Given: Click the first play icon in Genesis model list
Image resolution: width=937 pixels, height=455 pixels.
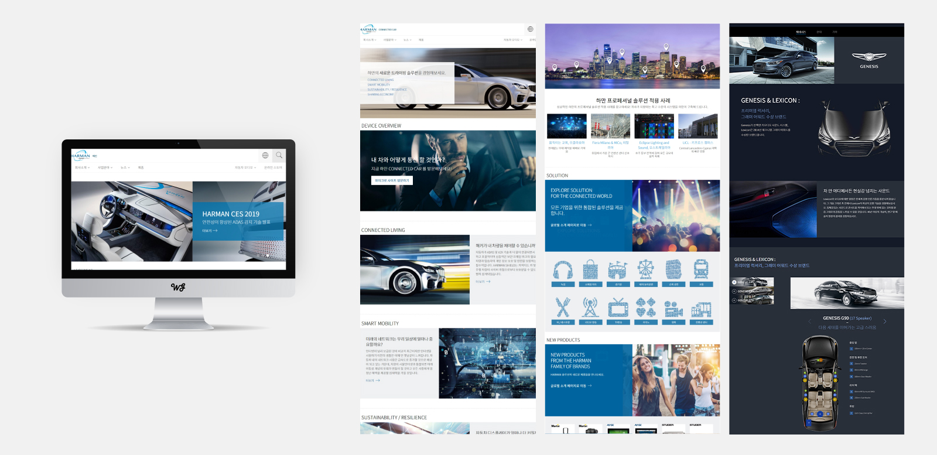Looking at the screenshot, I should click(734, 282).
